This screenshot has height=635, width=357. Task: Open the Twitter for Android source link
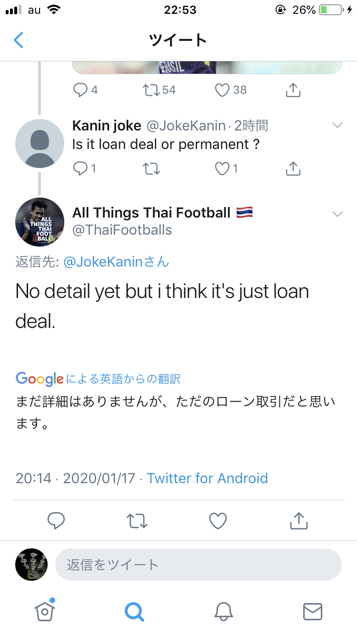click(207, 478)
